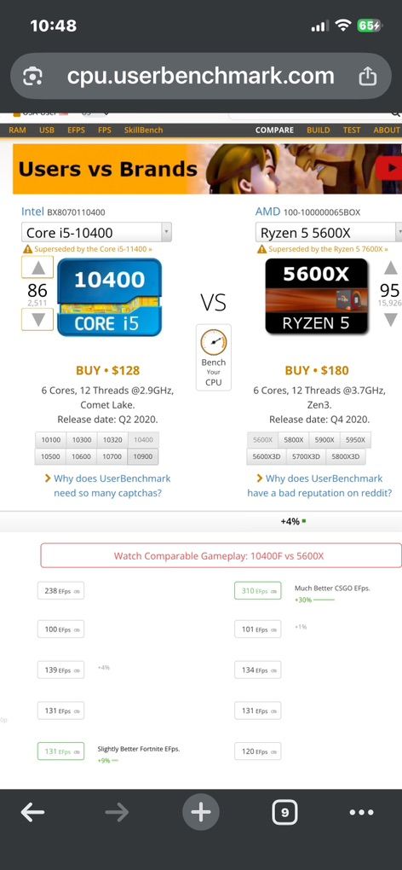The width and height of the screenshot is (402, 870).
Task: Tap the share icon in address bar
Action: (x=368, y=76)
